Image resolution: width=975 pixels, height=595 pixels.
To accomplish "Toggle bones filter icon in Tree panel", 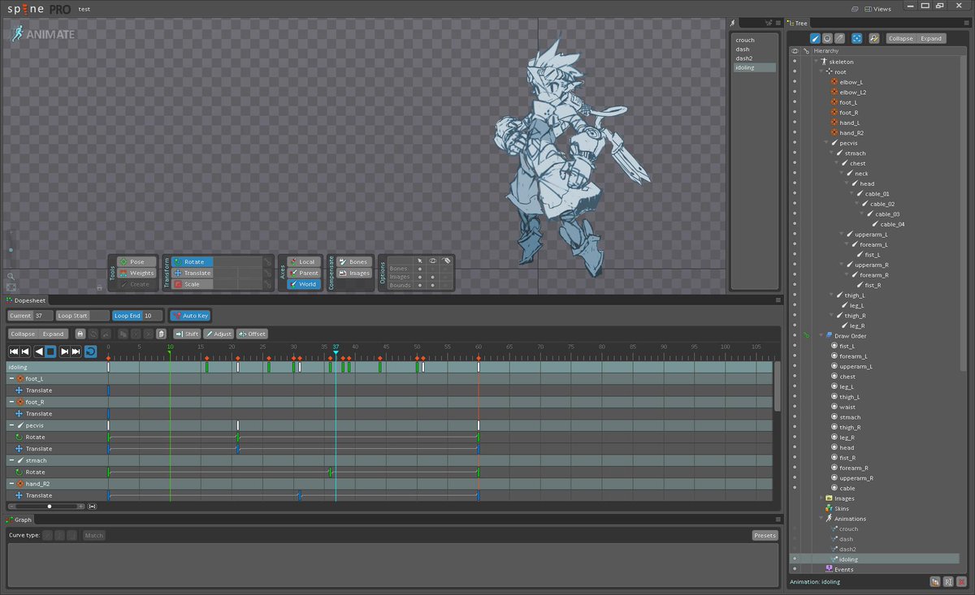I will tap(816, 38).
